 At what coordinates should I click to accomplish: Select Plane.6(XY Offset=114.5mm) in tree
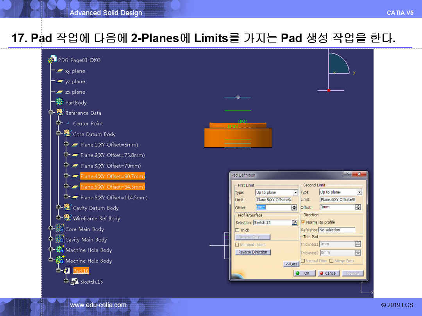114,197
